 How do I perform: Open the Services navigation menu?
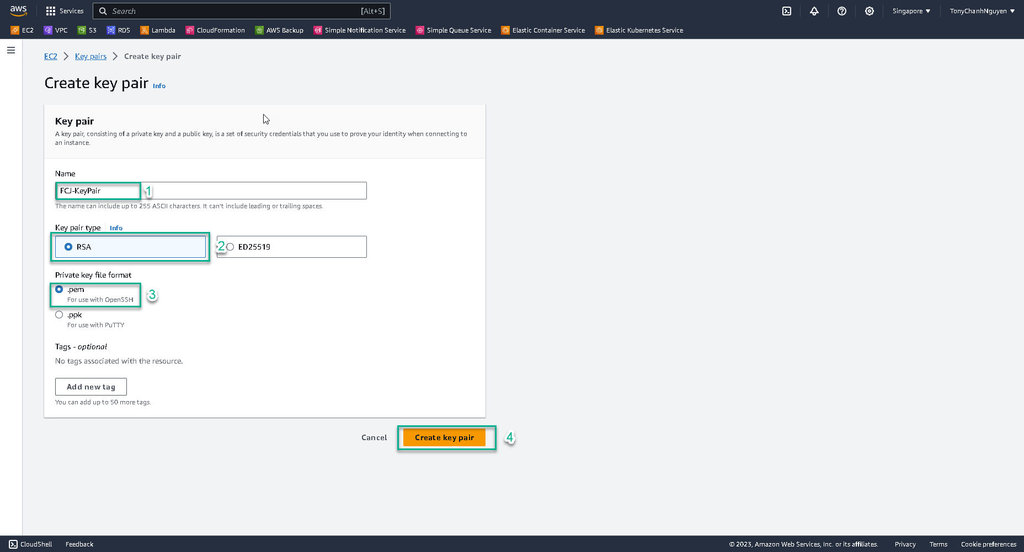coord(65,11)
